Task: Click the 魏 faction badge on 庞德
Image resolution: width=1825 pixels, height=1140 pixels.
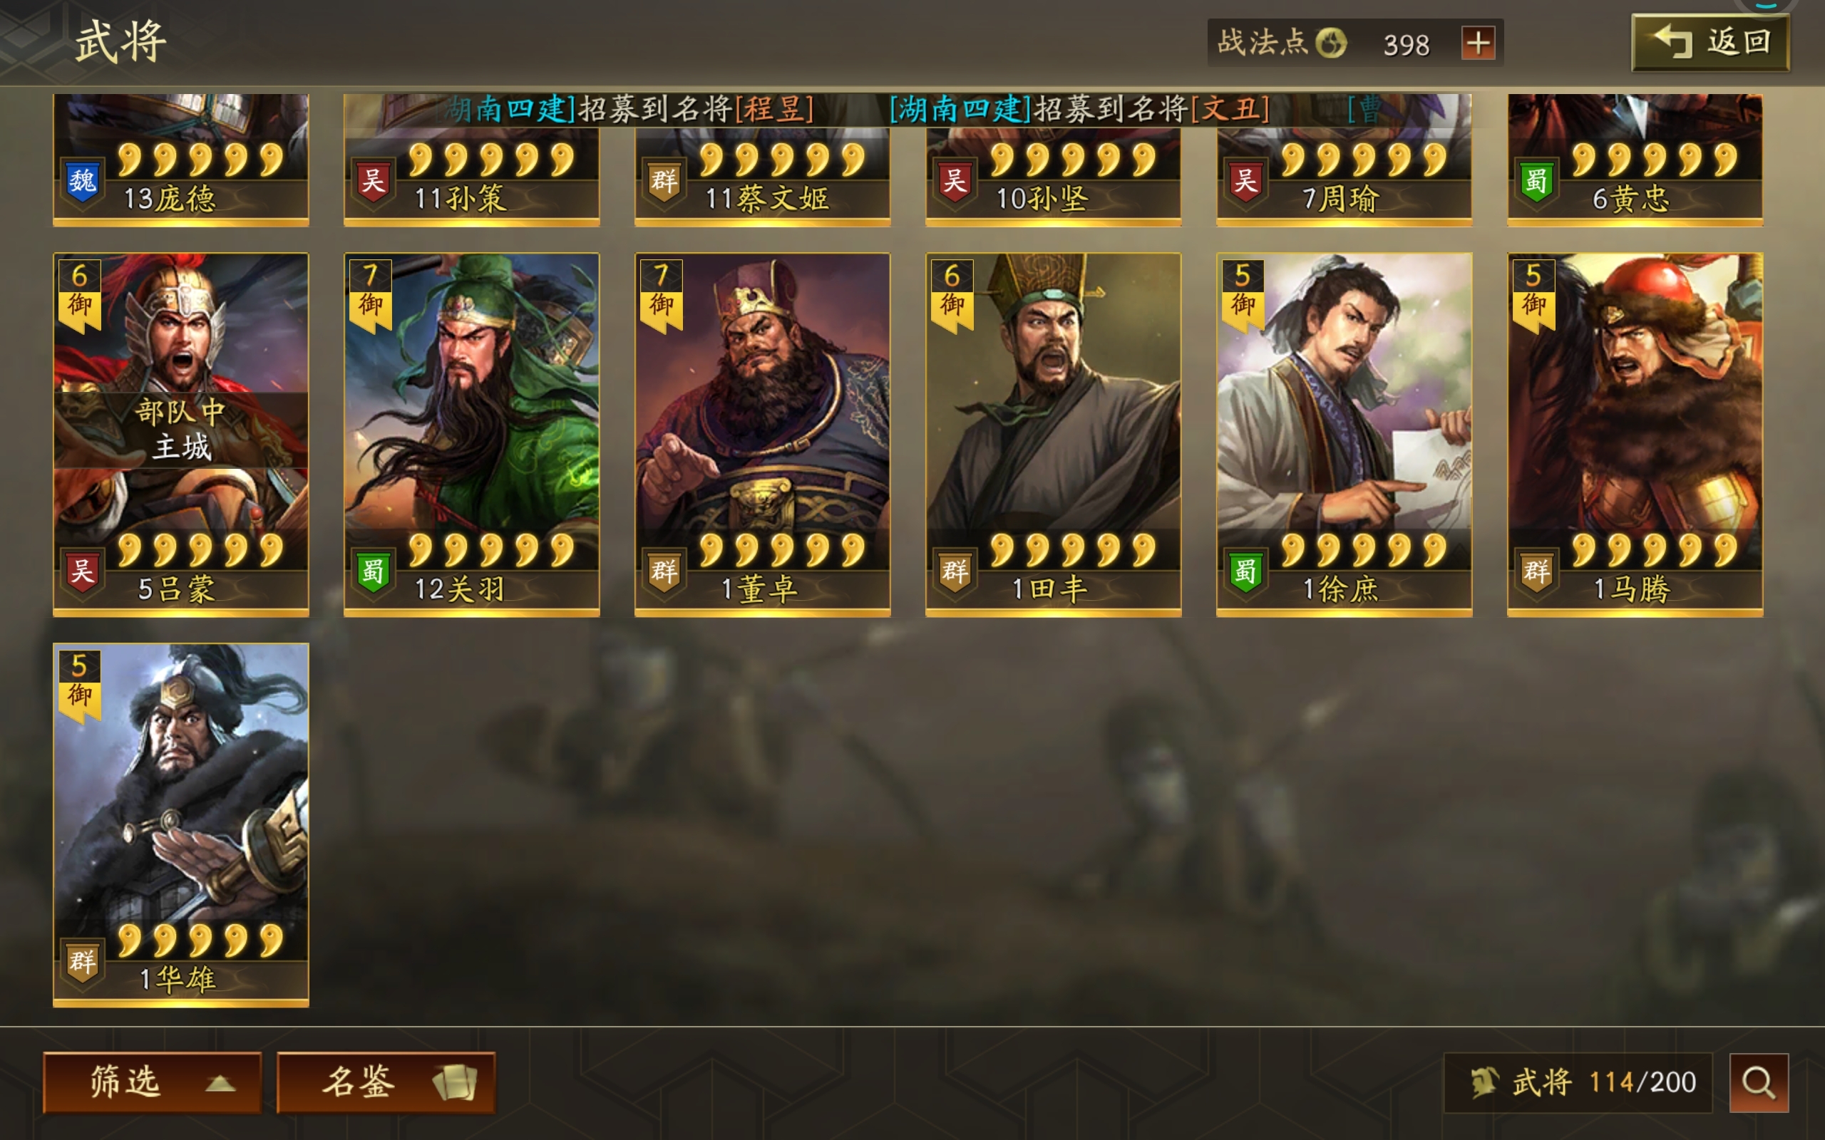Action: [82, 181]
